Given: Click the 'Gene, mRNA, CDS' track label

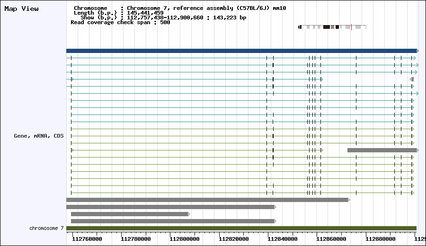Looking at the screenshot, I should [39, 136].
